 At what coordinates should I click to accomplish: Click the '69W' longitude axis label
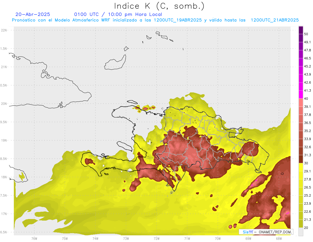coord(248,238)
